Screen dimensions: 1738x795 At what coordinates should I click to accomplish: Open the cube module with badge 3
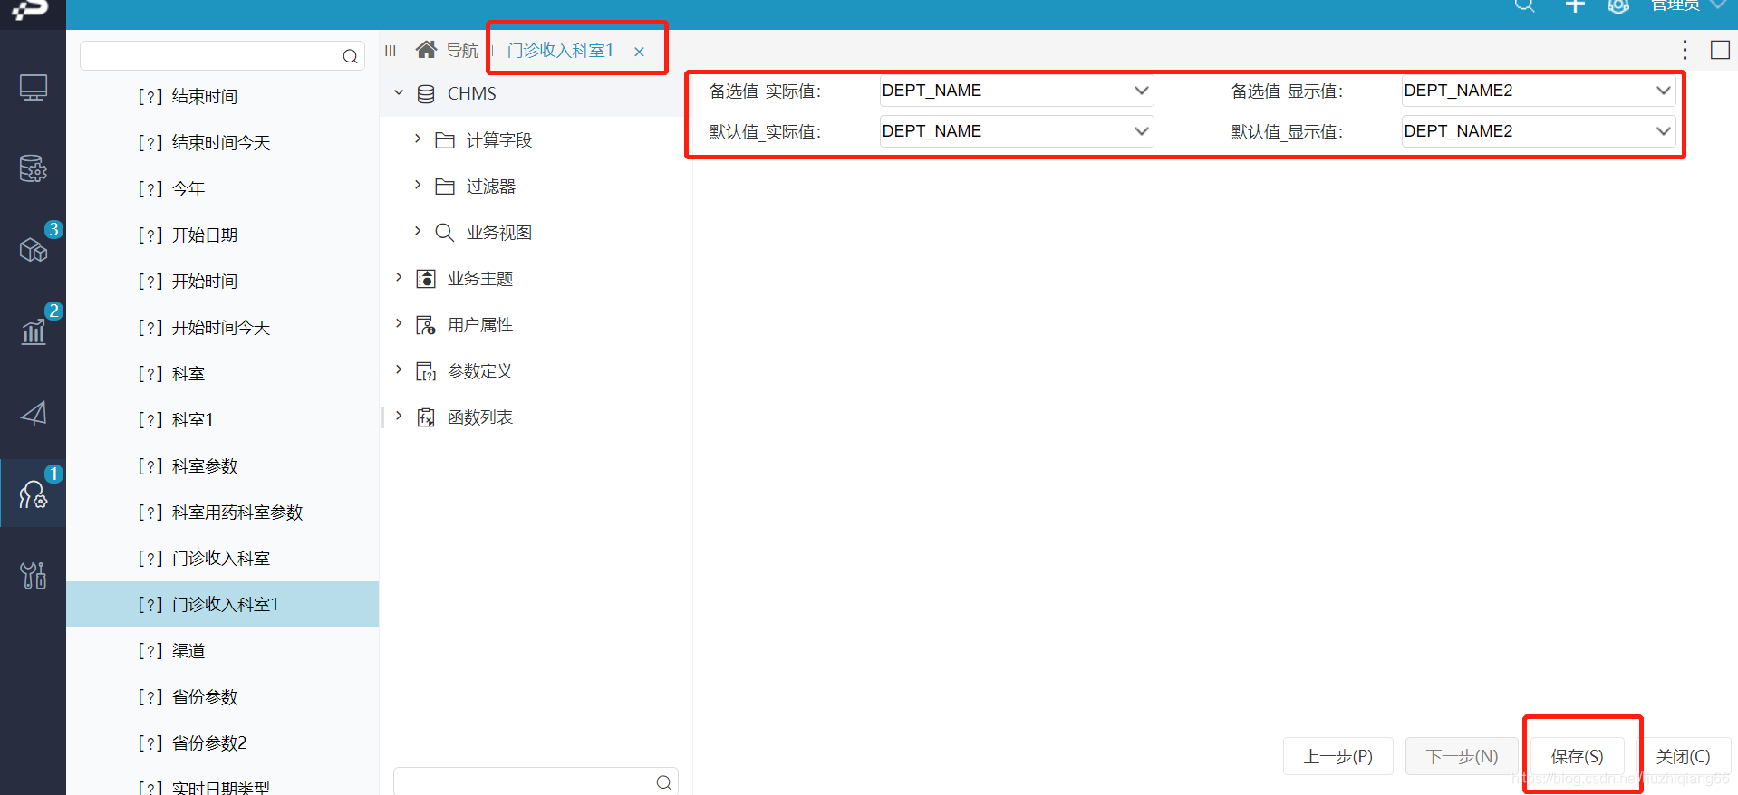coord(34,249)
